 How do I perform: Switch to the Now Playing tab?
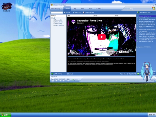(x=55, y=9)
